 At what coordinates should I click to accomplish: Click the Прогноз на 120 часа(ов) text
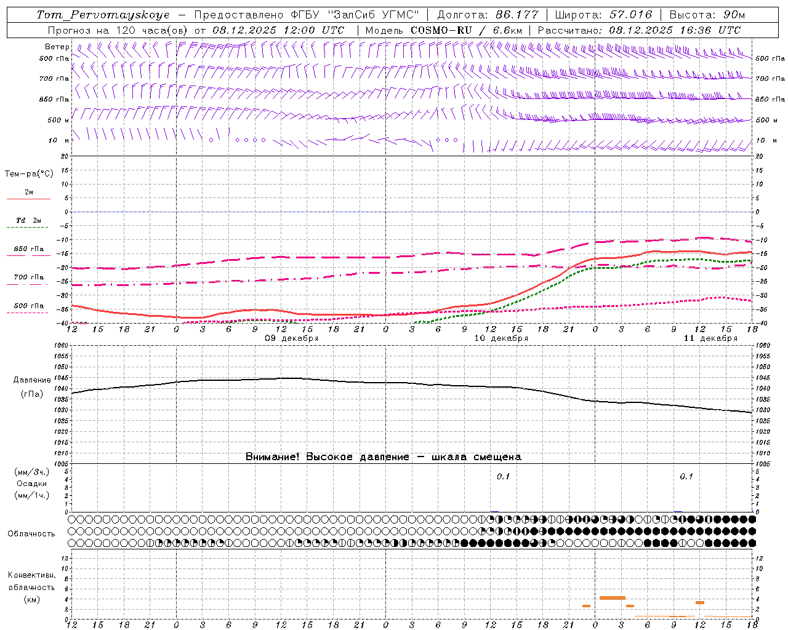(x=118, y=30)
